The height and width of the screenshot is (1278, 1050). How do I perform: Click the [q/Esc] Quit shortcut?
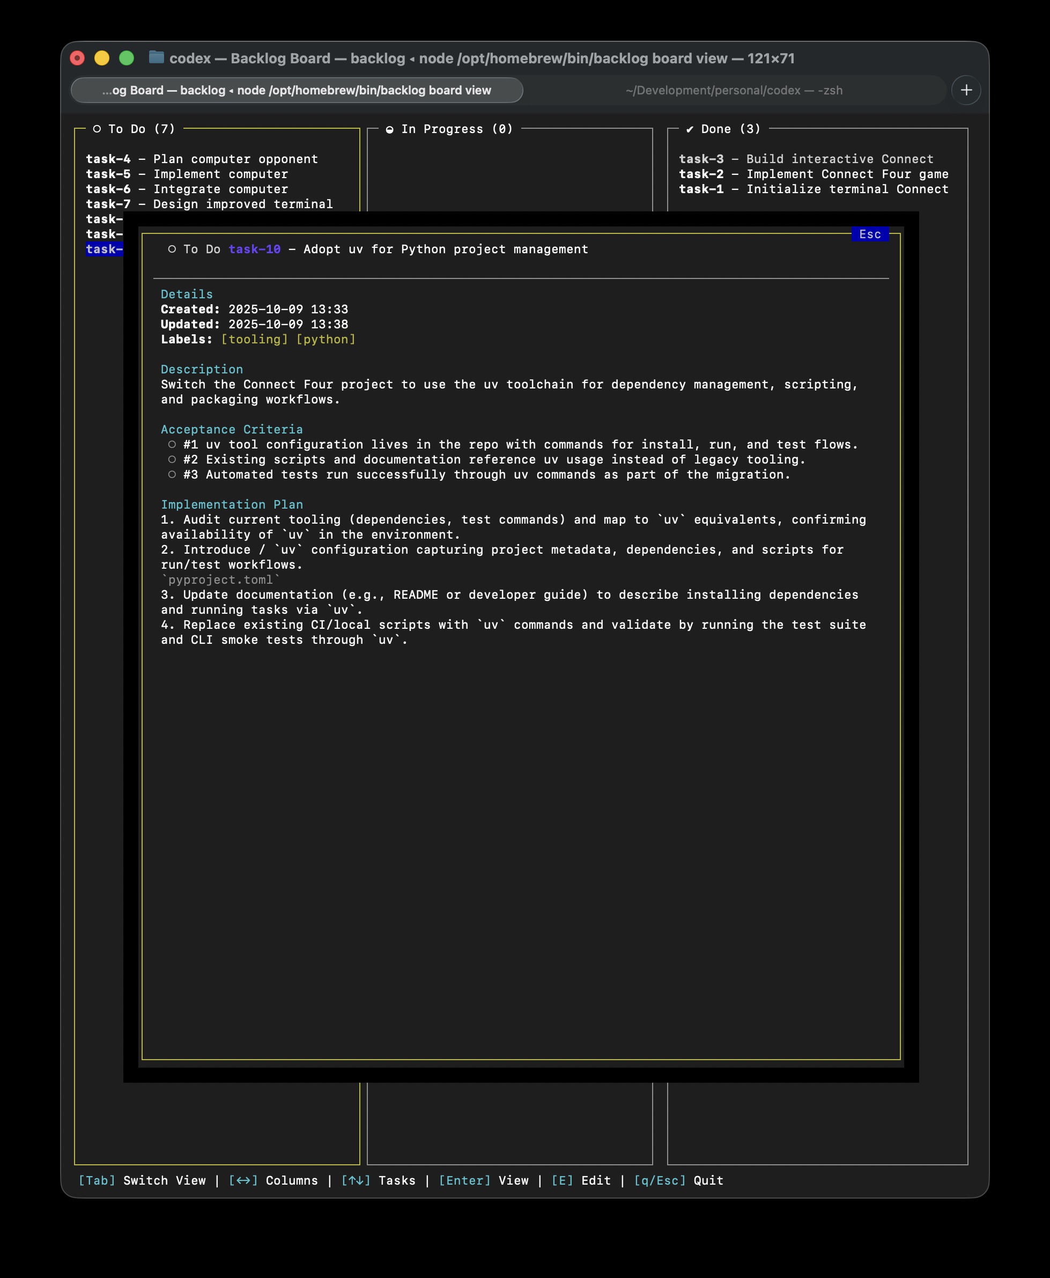pyautogui.click(x=677, y=1180)
